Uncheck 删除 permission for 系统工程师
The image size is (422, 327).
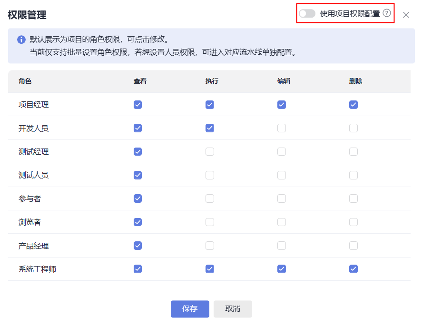353,269
